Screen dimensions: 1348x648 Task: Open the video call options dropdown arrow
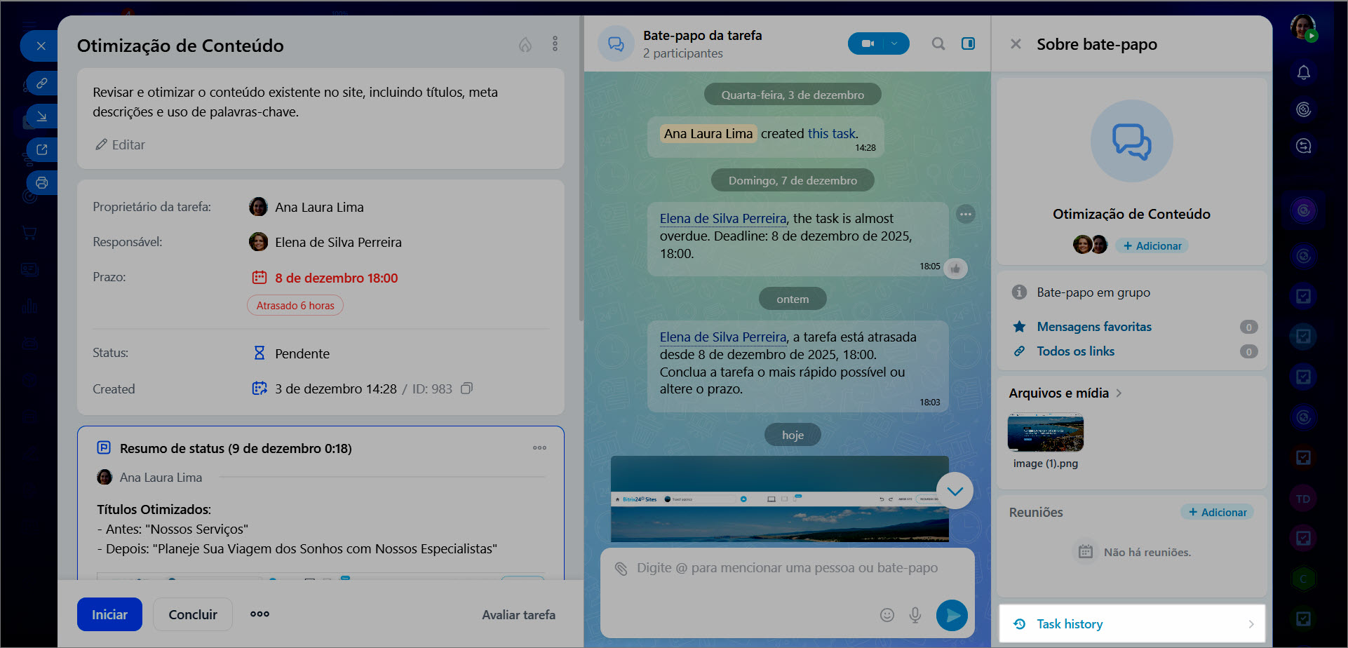point(895,43)
